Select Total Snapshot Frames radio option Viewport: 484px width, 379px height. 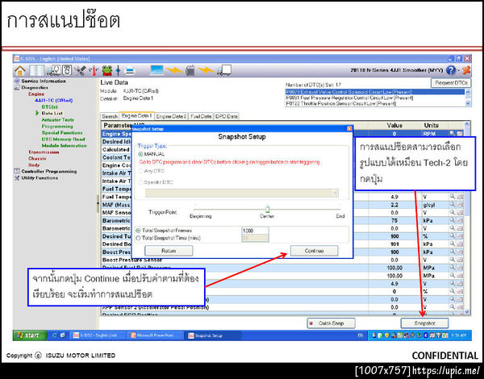pos(138,231)
